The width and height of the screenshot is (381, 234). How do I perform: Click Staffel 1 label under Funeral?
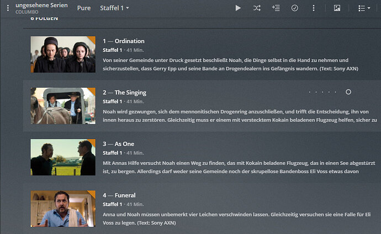pos(112,204)
